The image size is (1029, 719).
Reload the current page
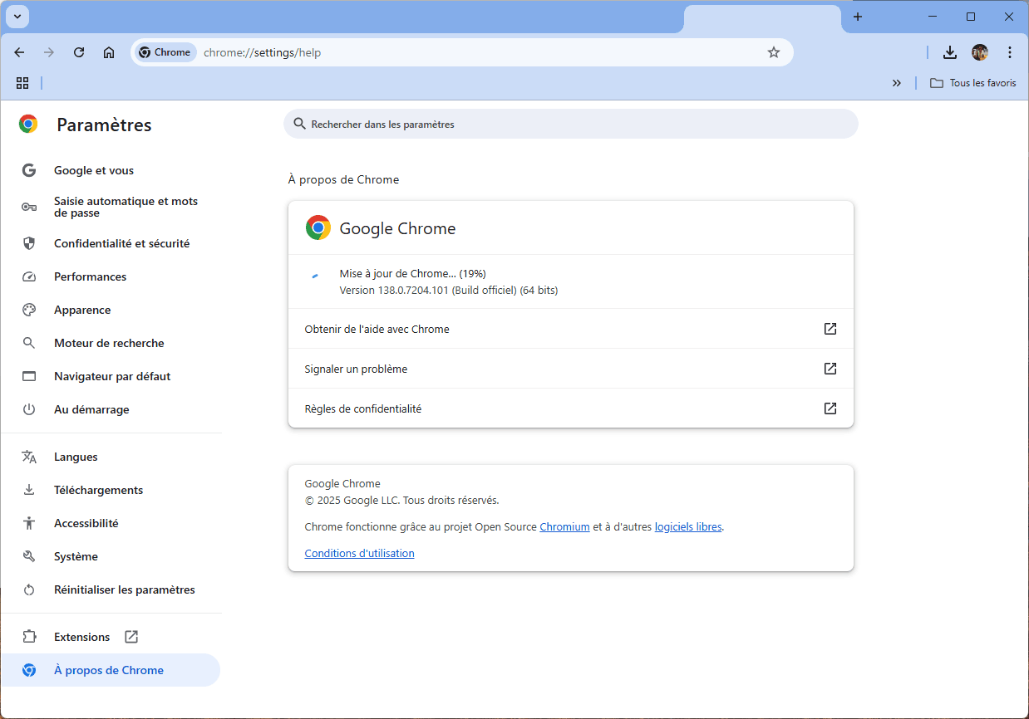pos(79,52)
